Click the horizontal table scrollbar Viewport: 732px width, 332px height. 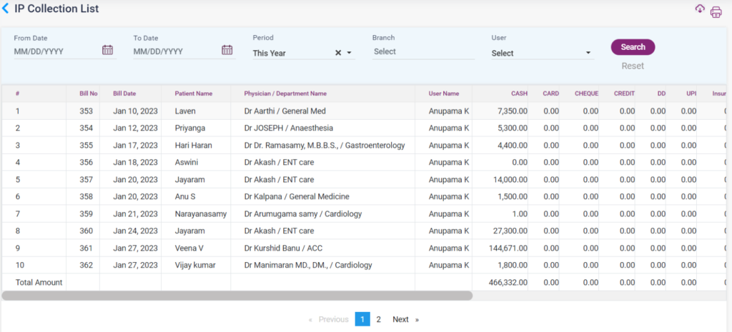237,295
